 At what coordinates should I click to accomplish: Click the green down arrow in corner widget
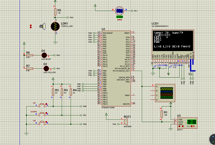pyautogui.click(x=213, y=142)
